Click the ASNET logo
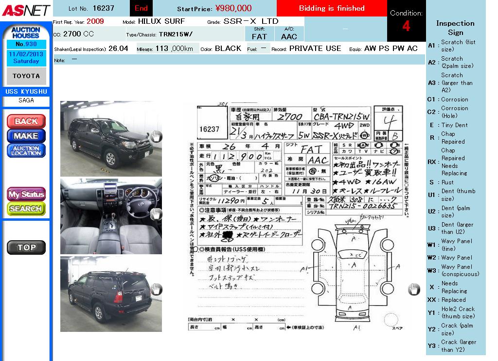The height and width of the screenshot is (361, 498). tap(25, 10)
